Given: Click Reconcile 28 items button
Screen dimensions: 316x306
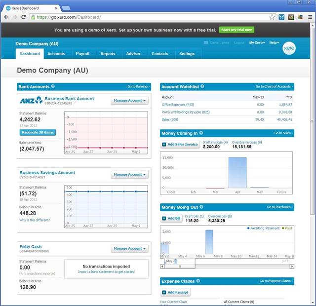Looking at the screenshot, I should click(38, 132).
